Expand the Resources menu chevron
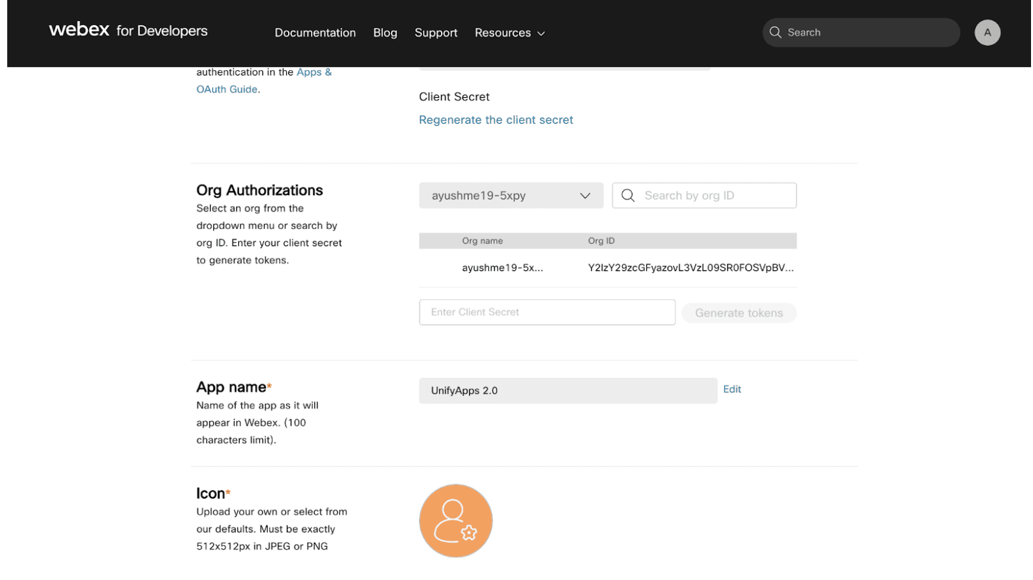This screenshot has width=1033, height=580. click(541, 33)
